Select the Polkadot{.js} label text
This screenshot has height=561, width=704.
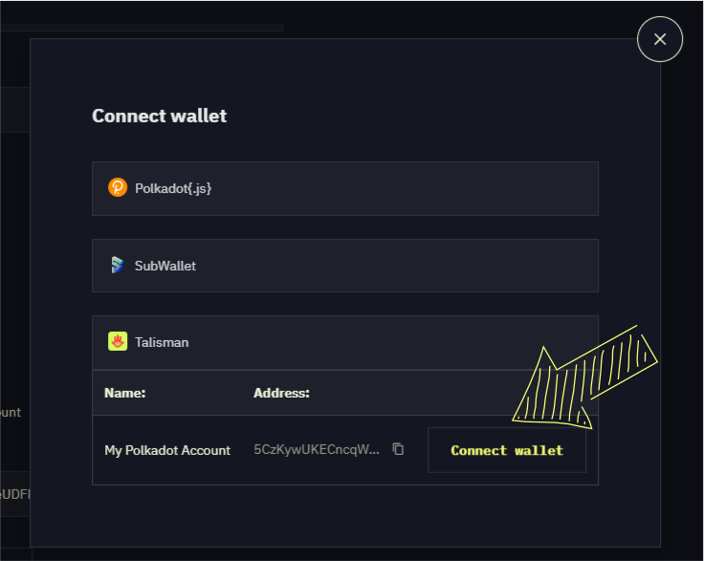(x=173, y=188)
